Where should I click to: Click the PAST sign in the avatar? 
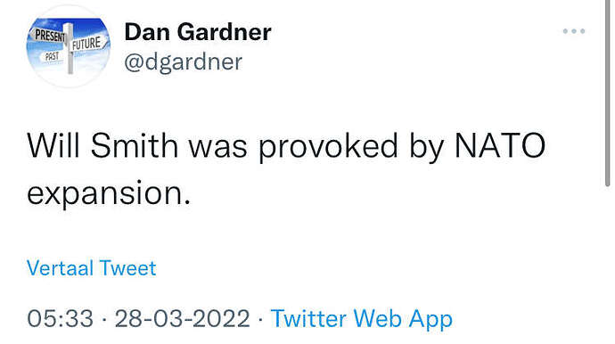pos(52,56)
